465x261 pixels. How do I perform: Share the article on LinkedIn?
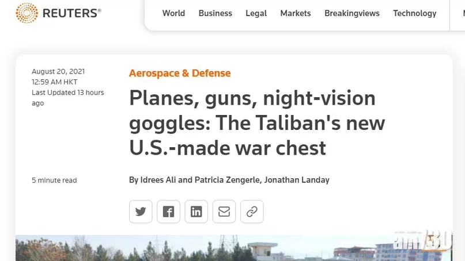196,212
